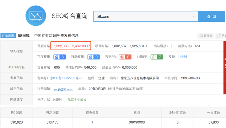Click estimated daily PV 6,006,000
Image resolution: width=226 pixels, height=128 pixels.
pos(130,67)
